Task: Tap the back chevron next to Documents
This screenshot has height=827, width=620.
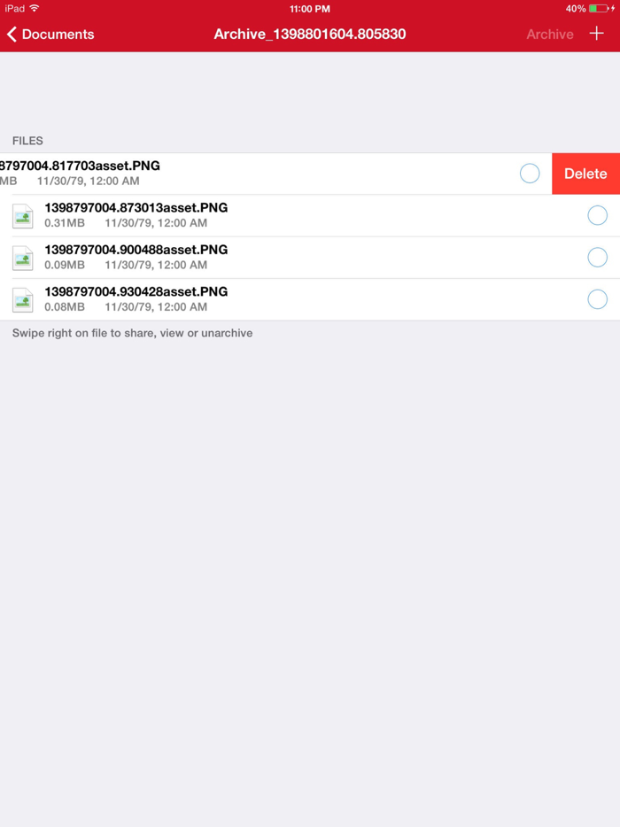Action: point(11,35)
